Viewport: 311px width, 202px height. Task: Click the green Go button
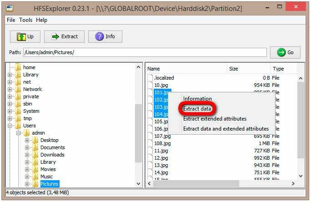point(285,53)
